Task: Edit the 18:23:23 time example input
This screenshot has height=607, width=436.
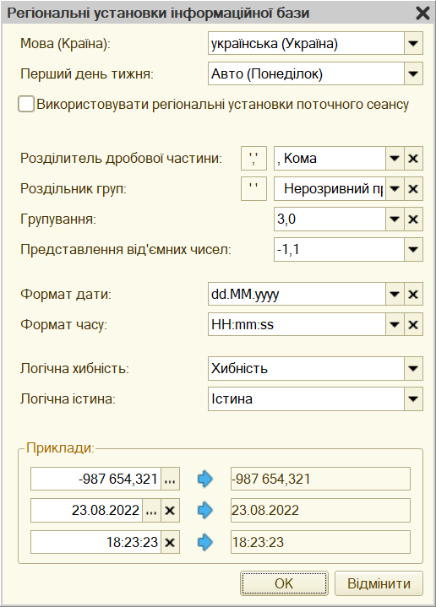Action: pyautogui.click(x=96, y=542)
